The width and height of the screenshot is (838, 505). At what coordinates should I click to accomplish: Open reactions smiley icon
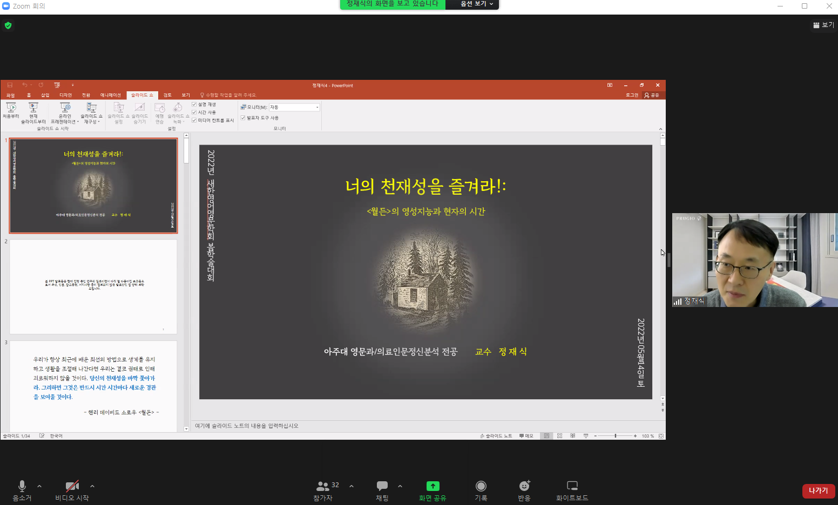(524, 486)
